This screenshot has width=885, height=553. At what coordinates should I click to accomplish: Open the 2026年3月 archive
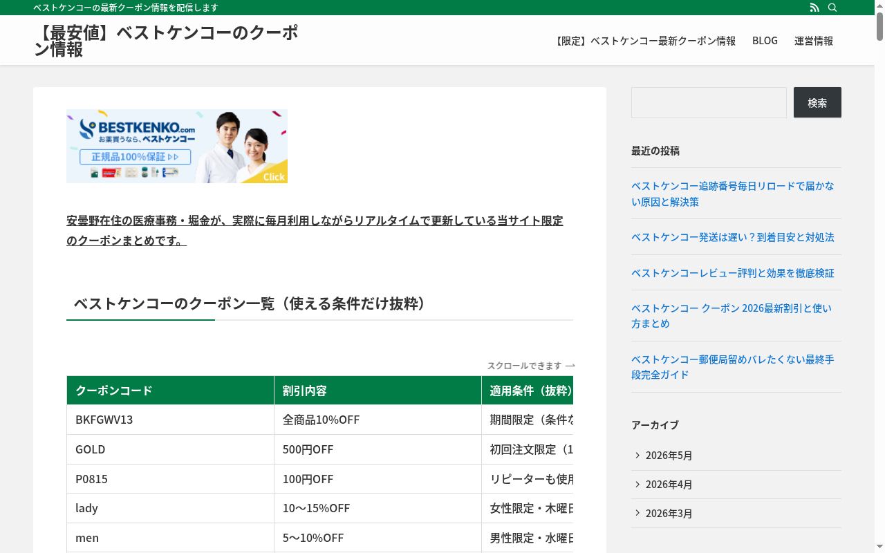point(669,514)
